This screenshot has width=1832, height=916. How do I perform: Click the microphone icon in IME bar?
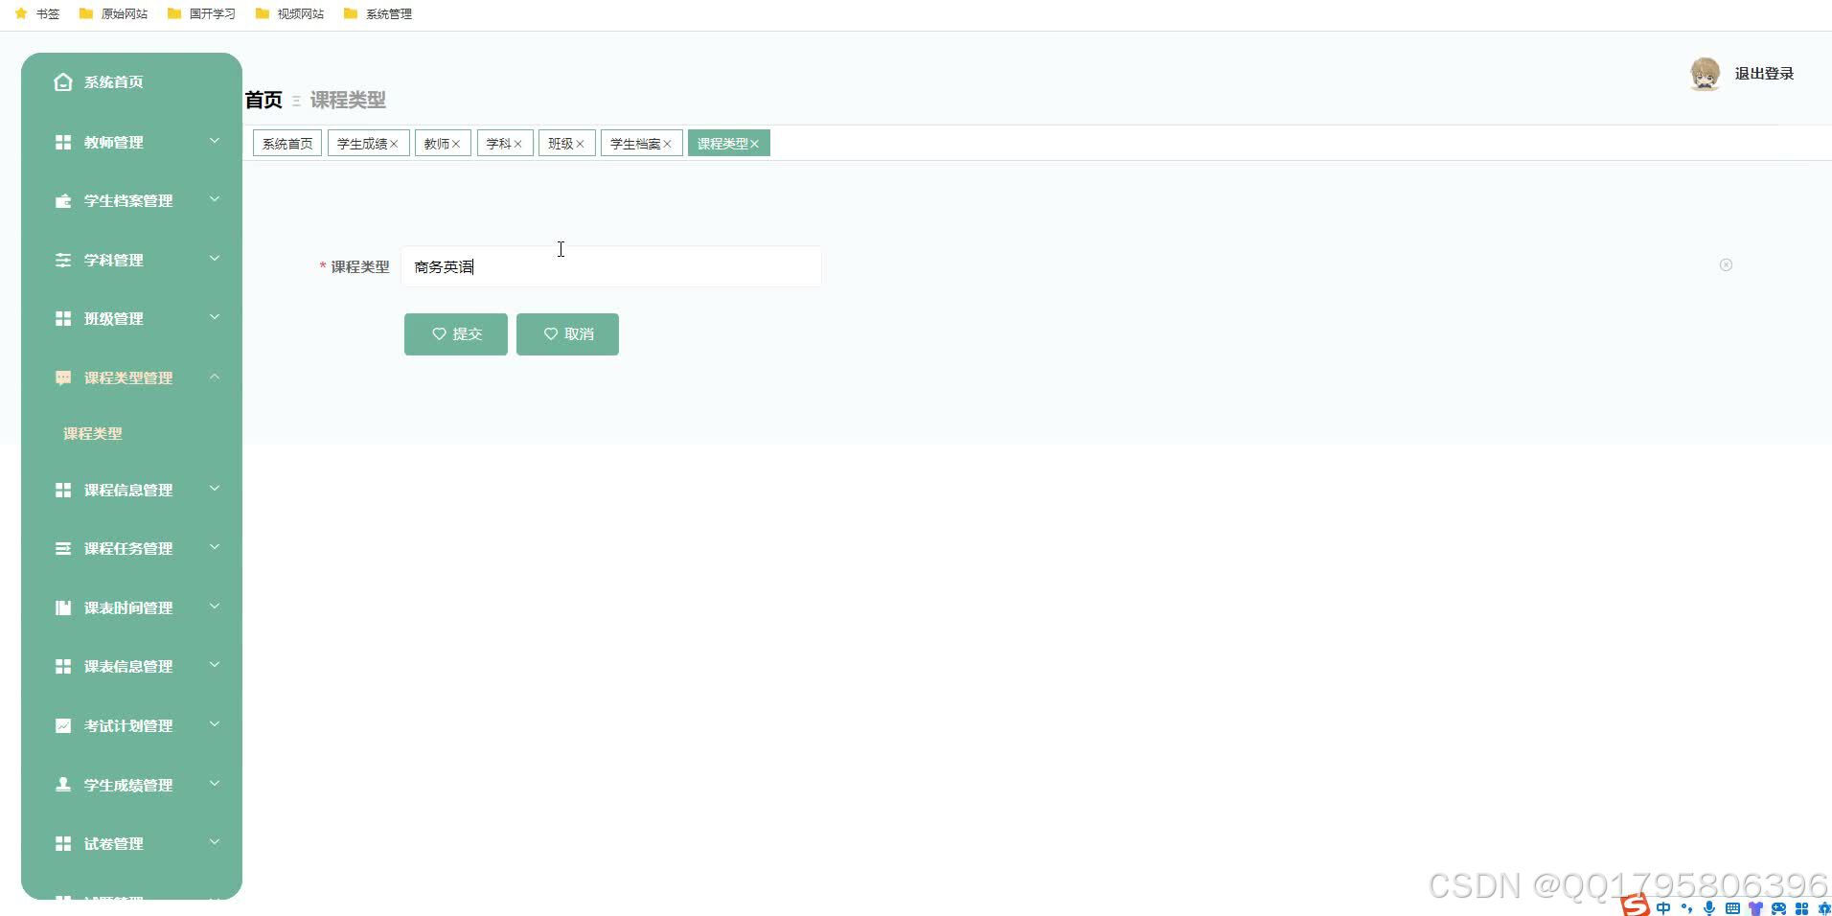pos(1709,907)
